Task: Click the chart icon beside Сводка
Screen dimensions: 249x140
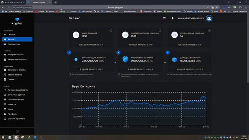Action: pyautogui.click(x=5, y=35)
